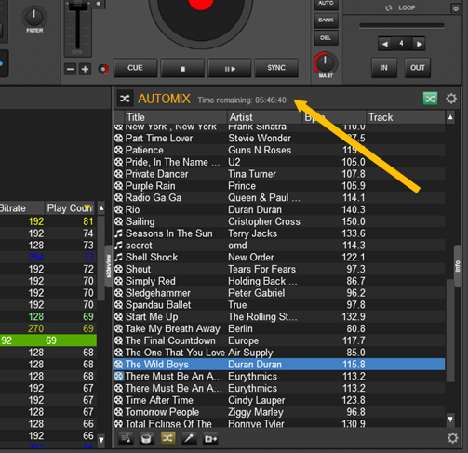This screenshot has width=468, height=453.
Task: Click highlighted disc icon of first There Must Be
Action: (x=118, y=377)
